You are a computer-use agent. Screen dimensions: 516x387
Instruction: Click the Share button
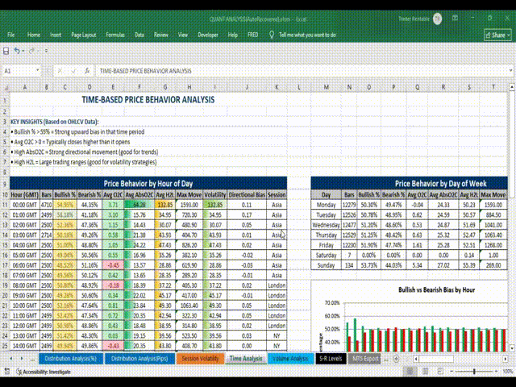[493, 35]
